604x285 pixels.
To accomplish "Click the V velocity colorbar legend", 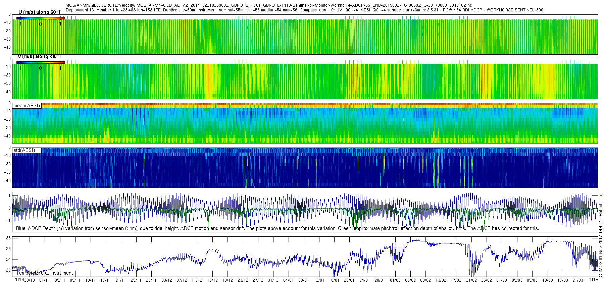I will click(41, 62).
